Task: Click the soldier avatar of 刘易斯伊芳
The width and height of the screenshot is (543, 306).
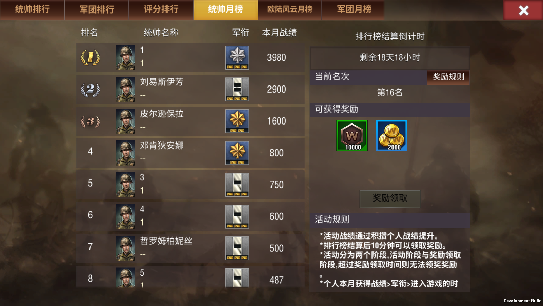Action: [126, 90]
